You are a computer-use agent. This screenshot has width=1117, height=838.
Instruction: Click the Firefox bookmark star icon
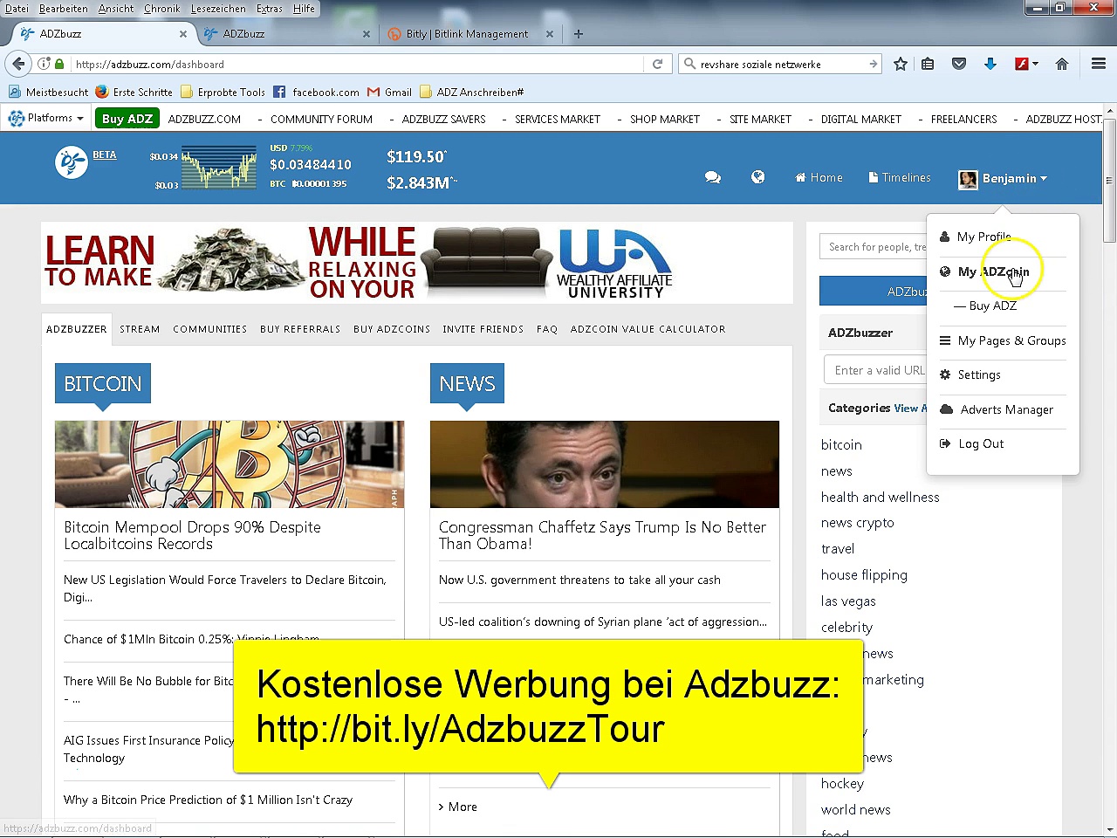click(900, 64)
